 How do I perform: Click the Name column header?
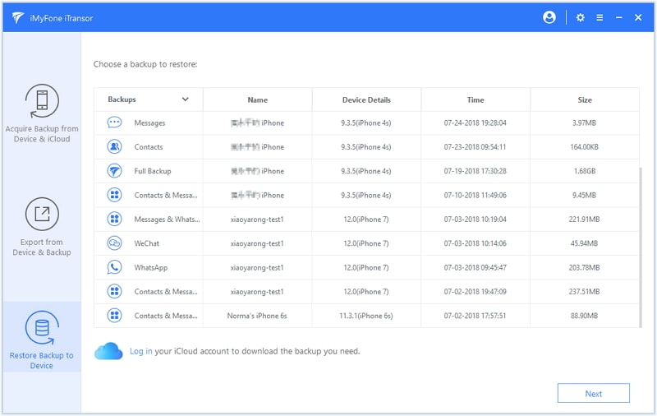click(257, 99)
